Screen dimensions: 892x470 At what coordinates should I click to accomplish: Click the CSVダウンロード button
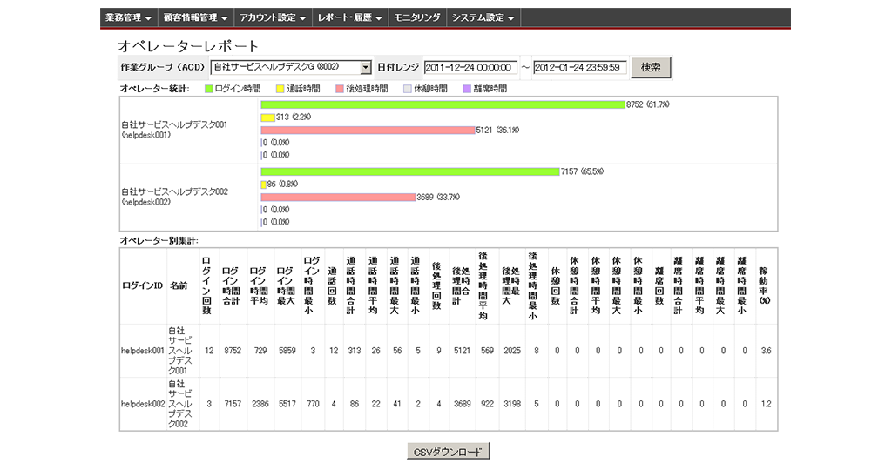coord(448,452)
